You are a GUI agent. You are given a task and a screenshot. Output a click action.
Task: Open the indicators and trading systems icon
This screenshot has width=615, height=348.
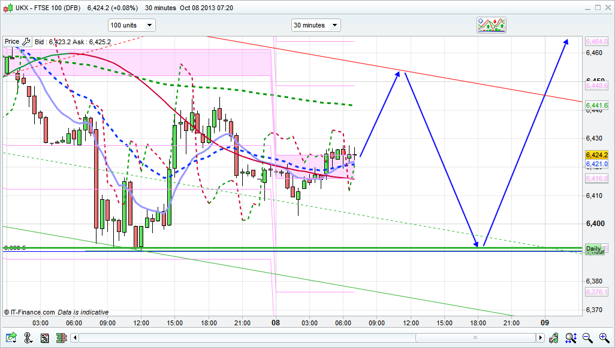491,25
